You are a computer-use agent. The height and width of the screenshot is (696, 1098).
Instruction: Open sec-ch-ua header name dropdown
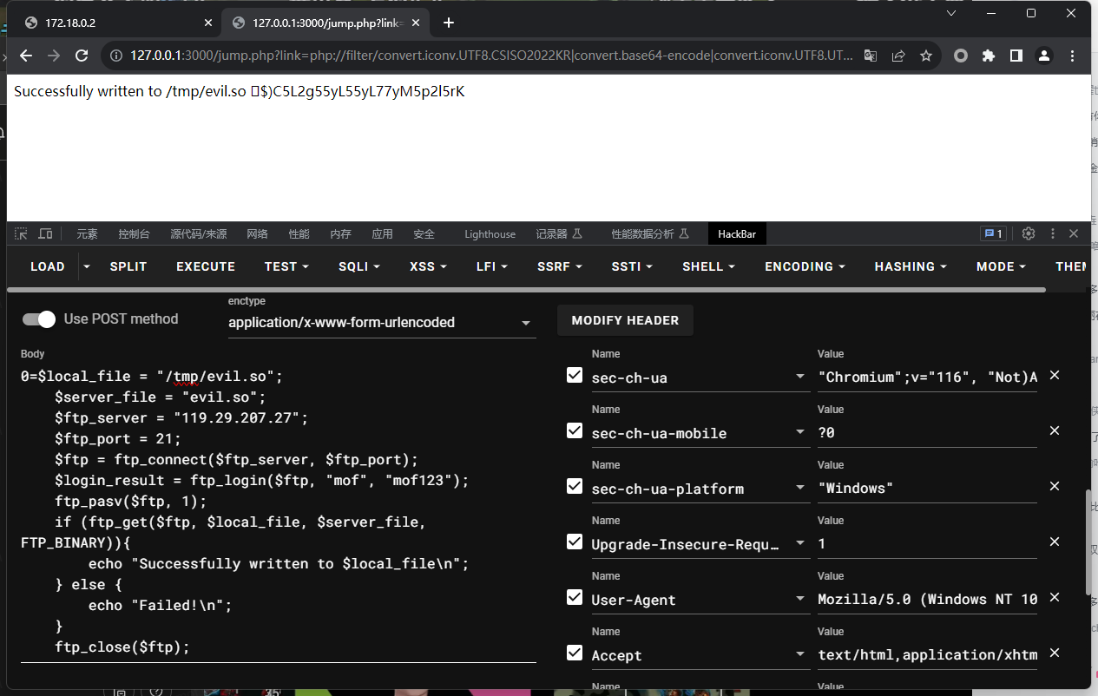800,377
